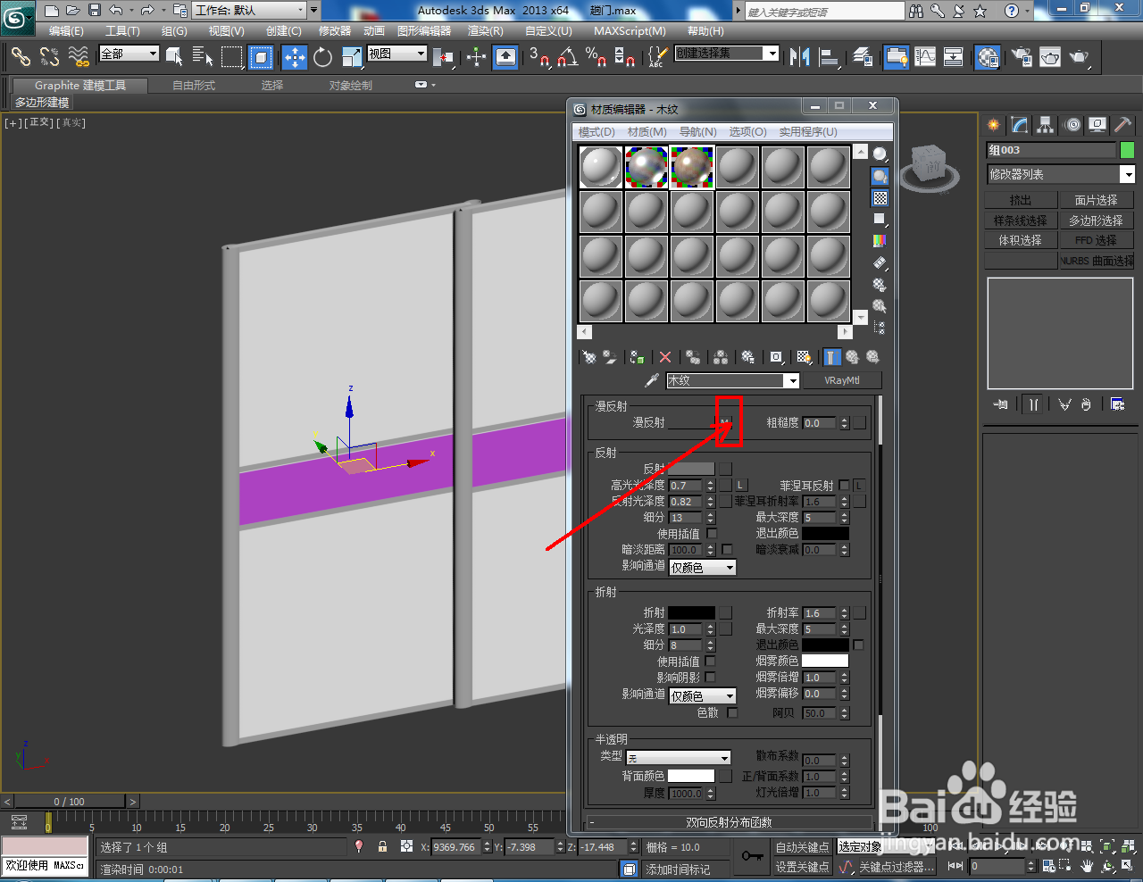Open Select by Name list icon
Image resolution: width=1143 pixels, height=882 pixels.
(x=203, y=57)
